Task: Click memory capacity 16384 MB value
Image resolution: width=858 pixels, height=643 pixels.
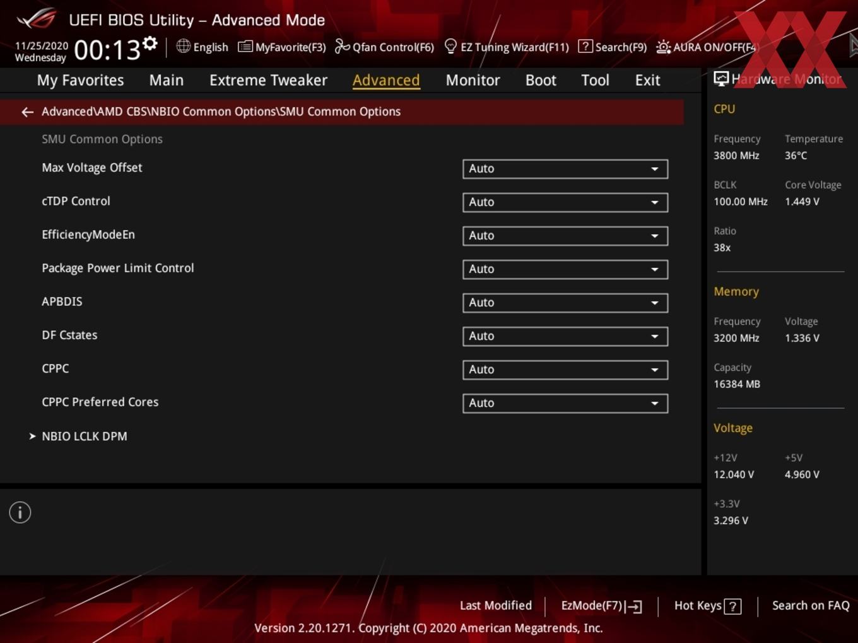Action: [737, 384]
